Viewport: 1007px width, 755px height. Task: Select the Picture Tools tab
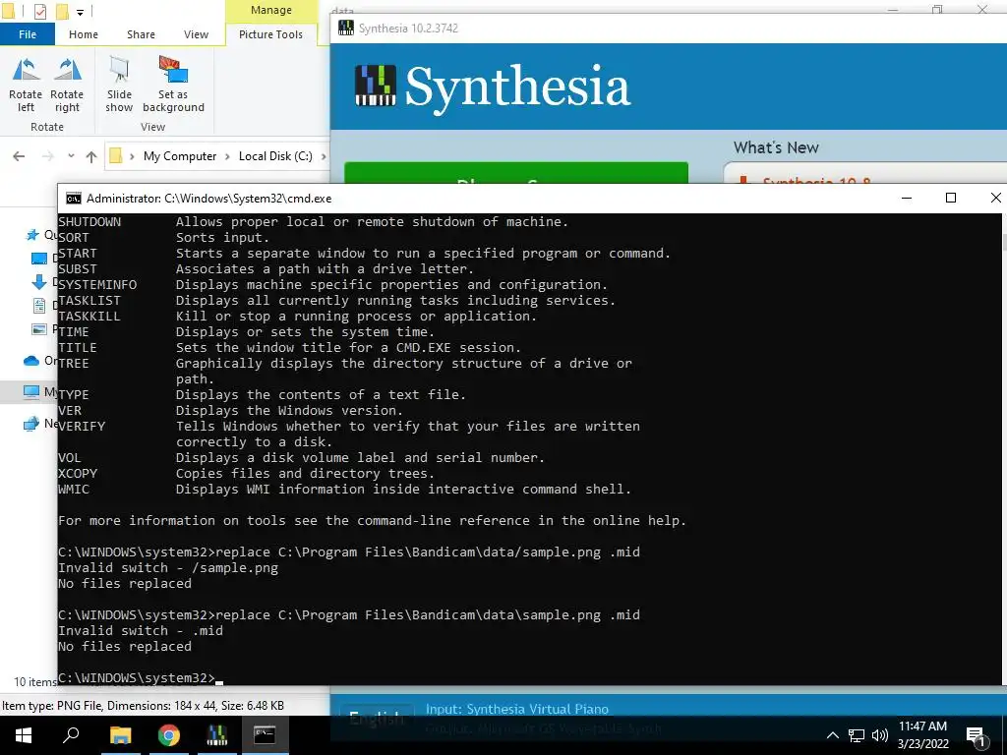pos(270,34)
